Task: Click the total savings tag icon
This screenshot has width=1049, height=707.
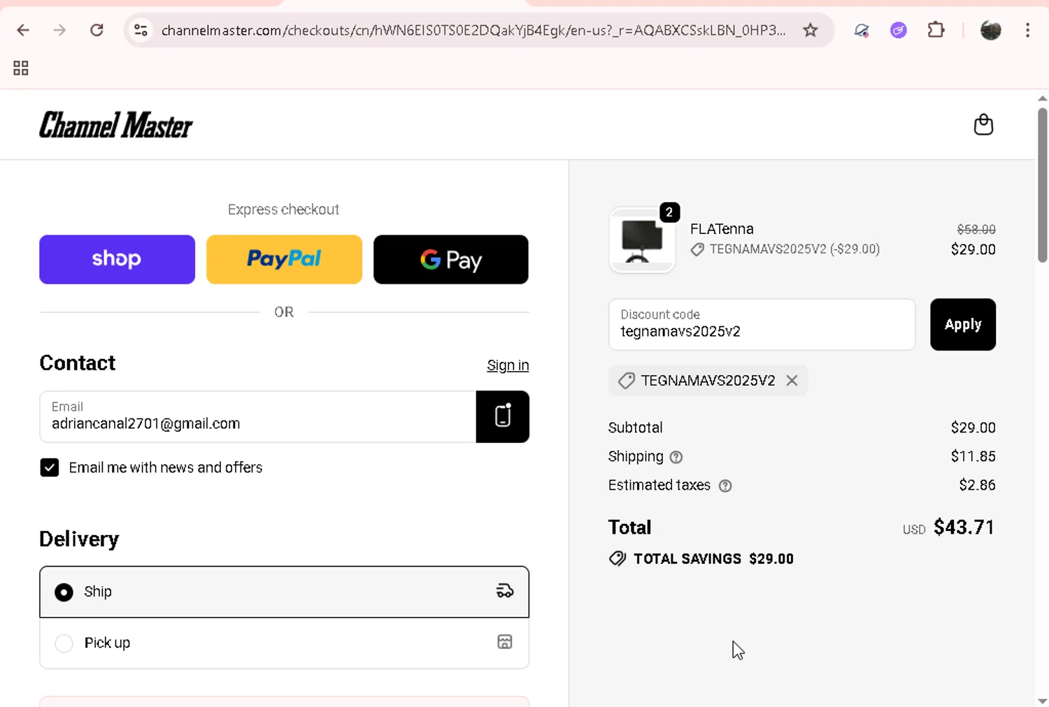Action: pyautogui.click(x=618, y=558)
